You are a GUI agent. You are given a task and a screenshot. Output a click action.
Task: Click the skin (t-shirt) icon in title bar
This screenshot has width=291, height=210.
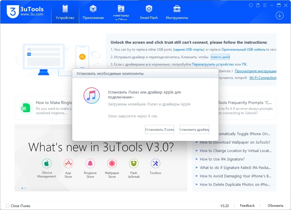(x=251, y=5)
